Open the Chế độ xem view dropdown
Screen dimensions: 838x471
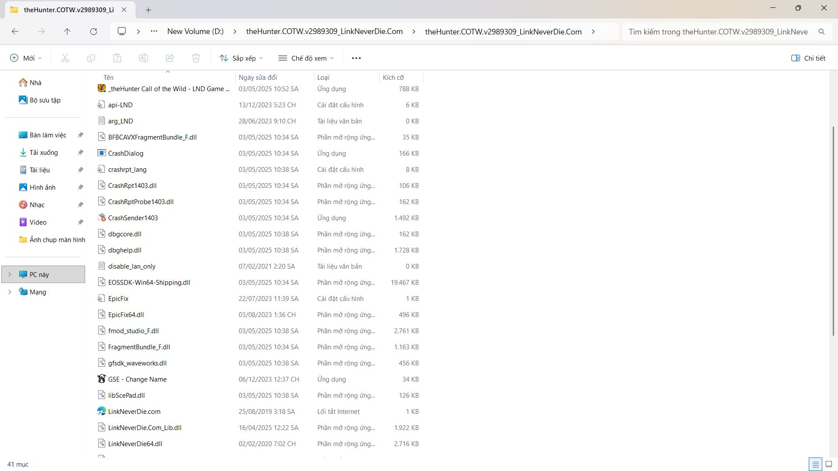pos(306,58)
